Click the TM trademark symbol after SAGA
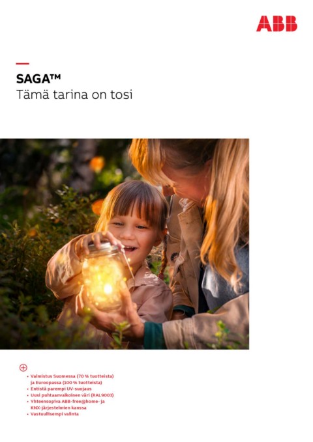313x442 pixels. pos(55,76)
